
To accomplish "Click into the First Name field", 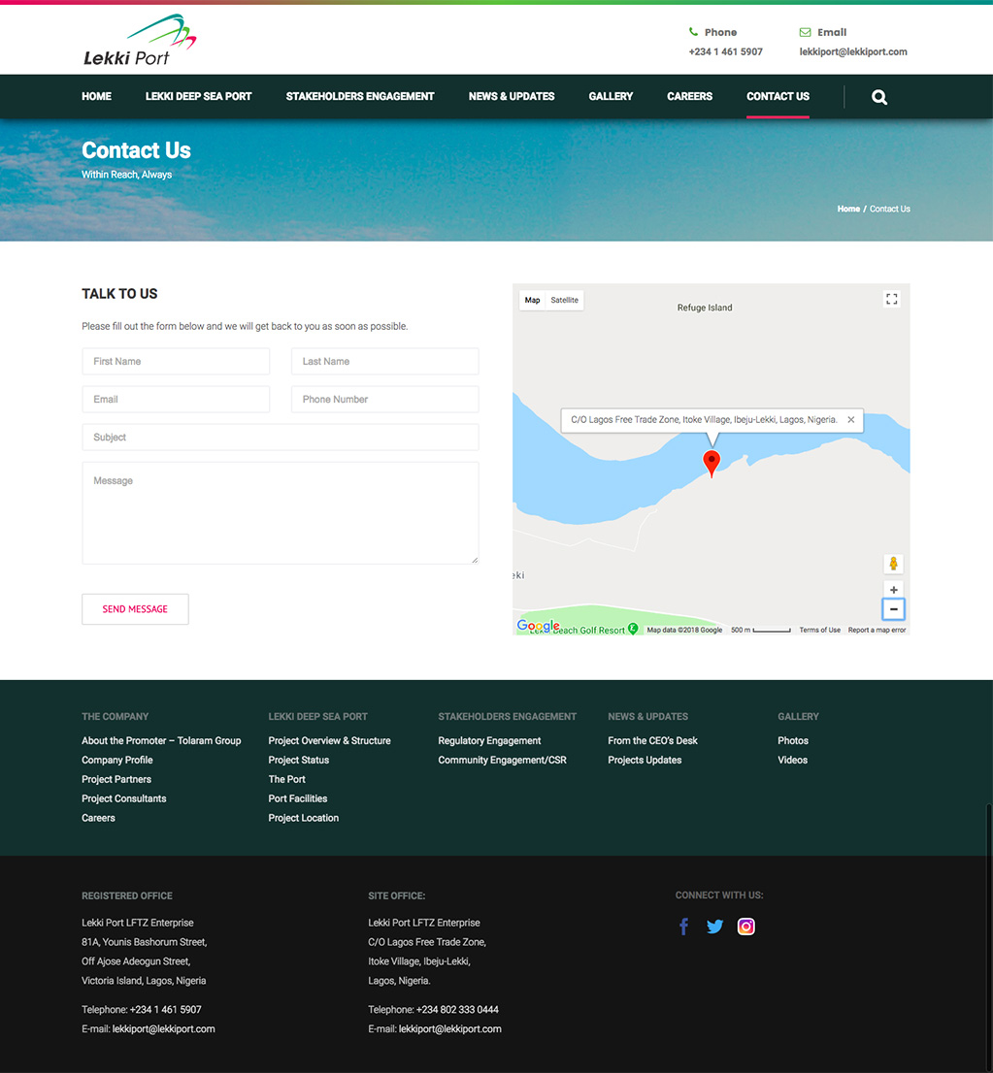I will (x=176, y=362).
